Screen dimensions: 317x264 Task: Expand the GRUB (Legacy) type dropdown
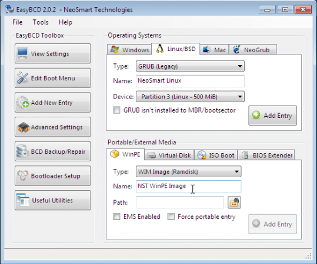190,66
